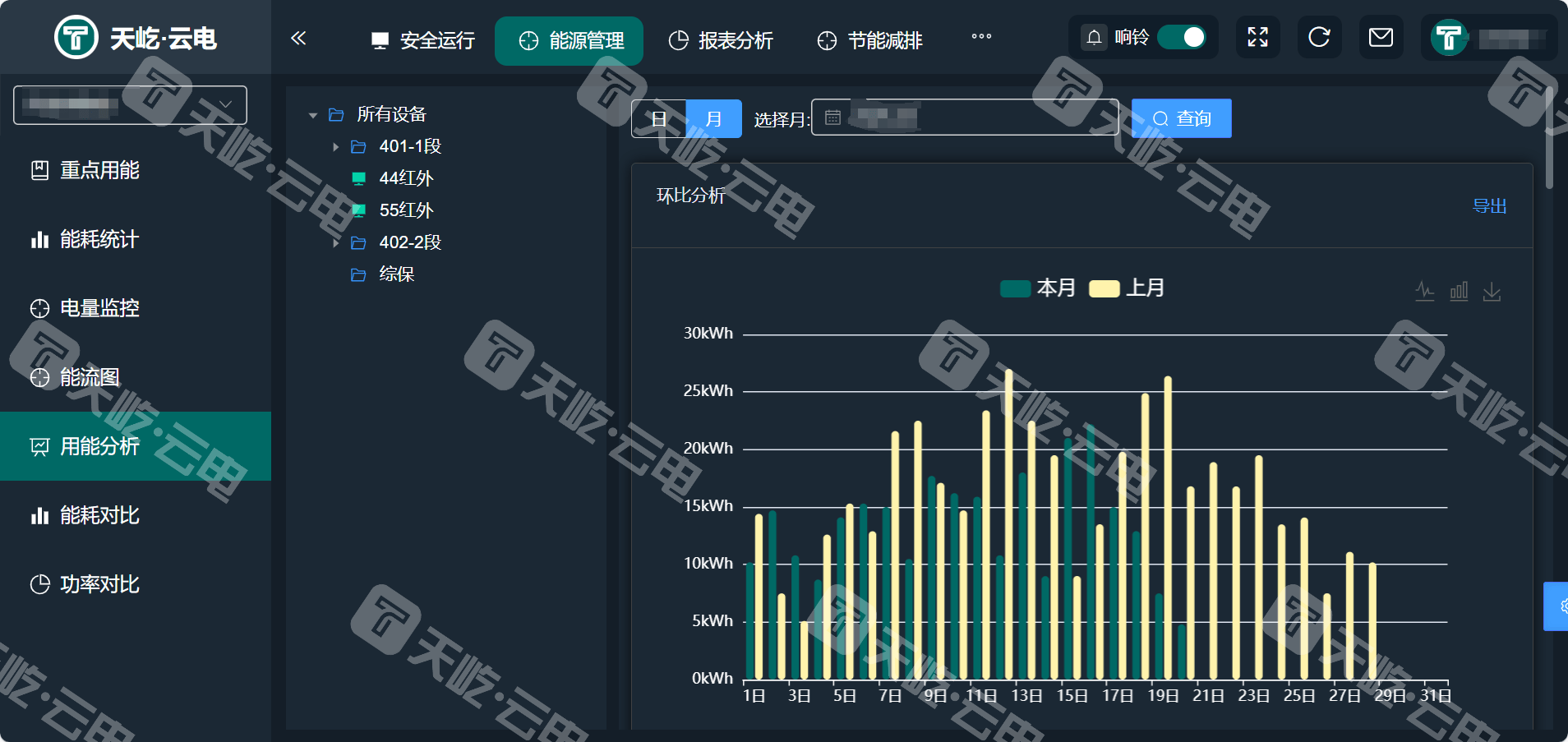Screen dimensions: 1568x742
Task: Switch chart to line view icon
Action: [x=1425, y=292]
